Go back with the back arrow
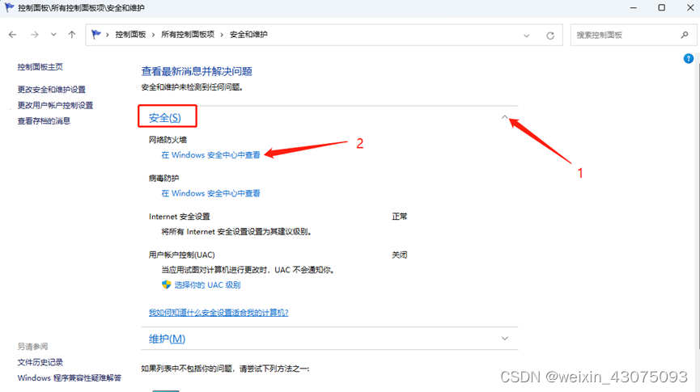 pyautogui.click(x=12, y=34)
